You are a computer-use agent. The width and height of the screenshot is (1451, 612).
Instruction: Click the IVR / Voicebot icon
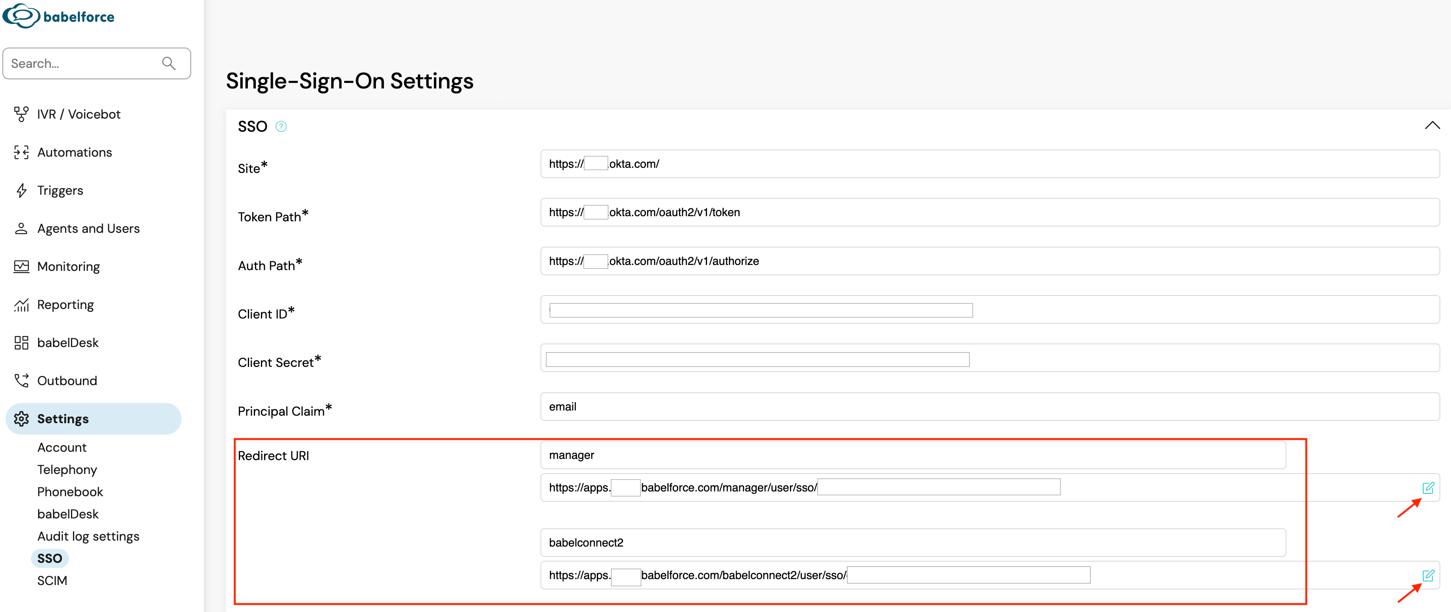coord(21,114)
